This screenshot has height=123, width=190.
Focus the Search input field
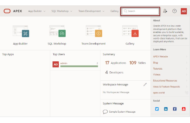pyautogui.click(x=140, y=11)
